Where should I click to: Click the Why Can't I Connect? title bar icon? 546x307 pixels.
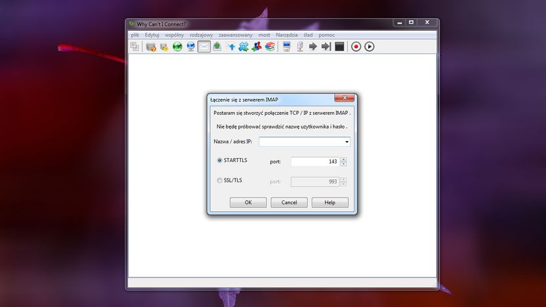click(131, 24)
